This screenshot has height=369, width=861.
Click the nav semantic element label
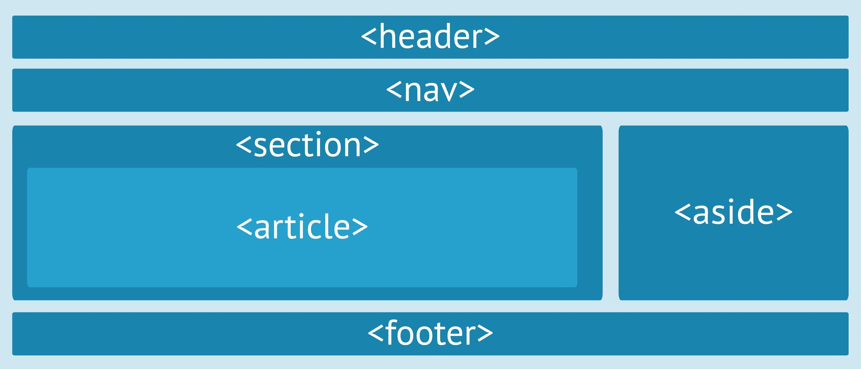click(430, 88)
